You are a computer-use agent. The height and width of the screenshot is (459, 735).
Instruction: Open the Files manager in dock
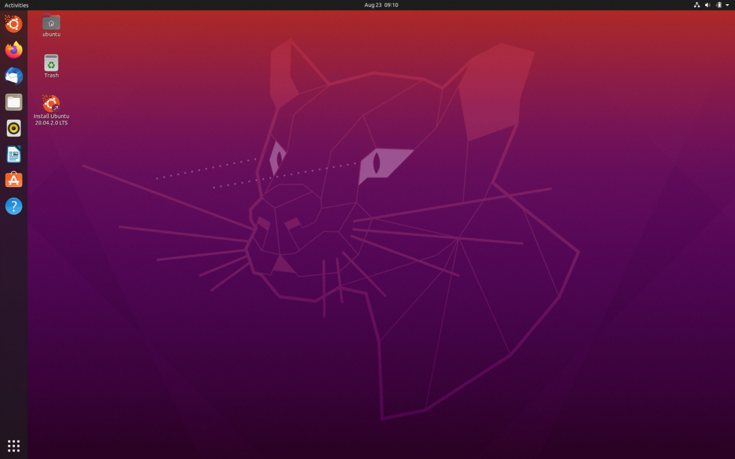point(14,102)
